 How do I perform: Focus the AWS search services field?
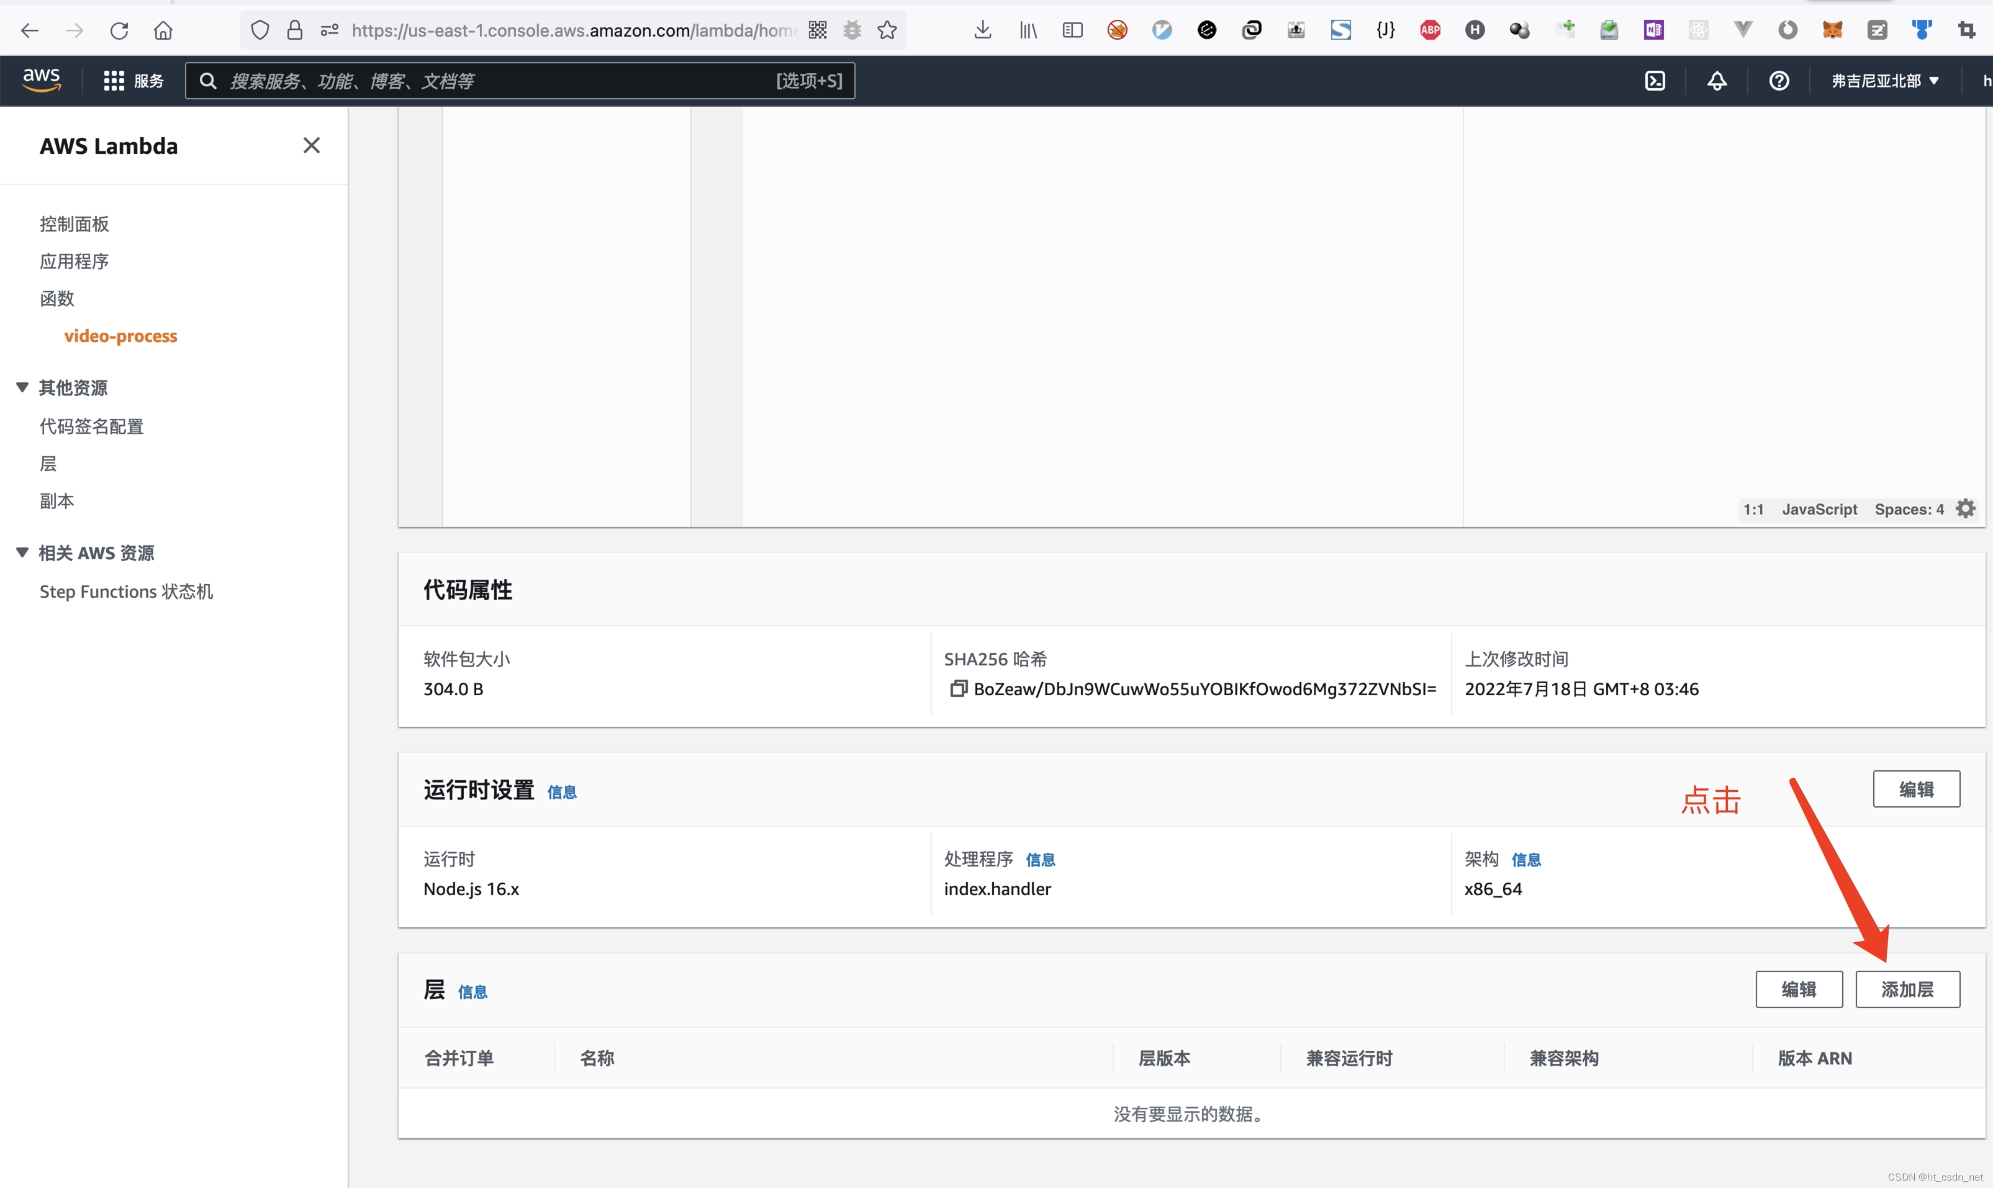pyautogui.click(x=520, y=81)
